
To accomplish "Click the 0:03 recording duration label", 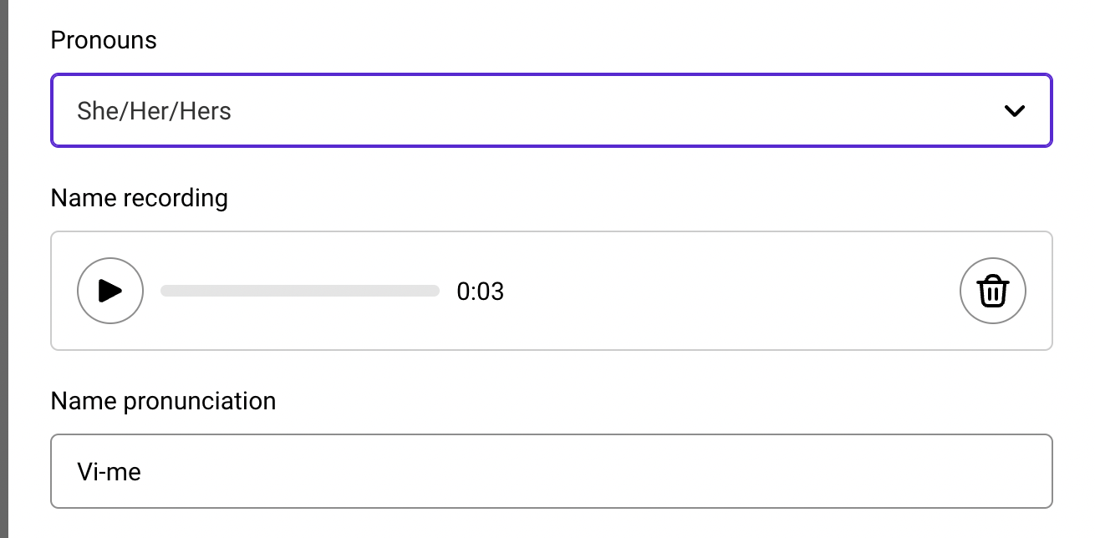I will click(x=481, y=292).
